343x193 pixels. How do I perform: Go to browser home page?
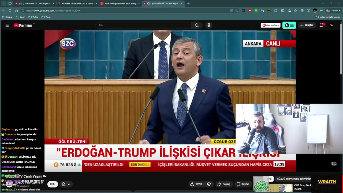click(16, 10)
